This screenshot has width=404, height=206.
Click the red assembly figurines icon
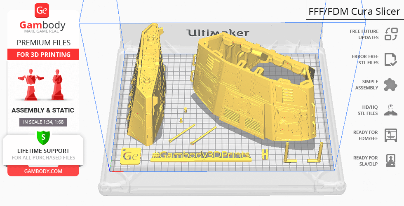coord(43,84)
